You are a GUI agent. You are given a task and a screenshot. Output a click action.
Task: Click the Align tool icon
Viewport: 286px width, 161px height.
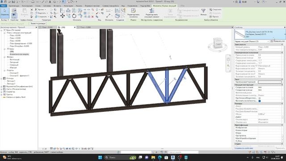[62, 10]
